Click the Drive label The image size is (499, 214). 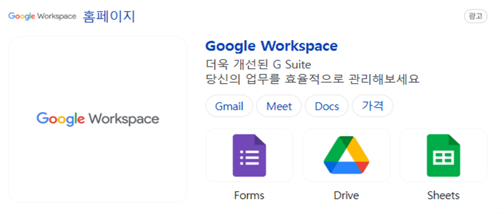346,195
